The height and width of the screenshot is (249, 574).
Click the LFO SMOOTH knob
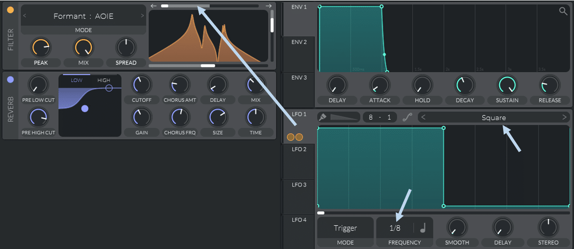pyautogui.click(x=457, y=227)
